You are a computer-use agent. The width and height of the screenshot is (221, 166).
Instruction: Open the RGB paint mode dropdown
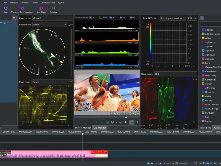pyautogui.click(x=175, y=74)
